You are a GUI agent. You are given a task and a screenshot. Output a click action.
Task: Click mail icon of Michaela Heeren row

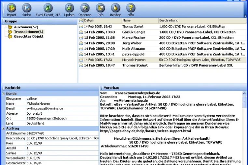[81, 60]
